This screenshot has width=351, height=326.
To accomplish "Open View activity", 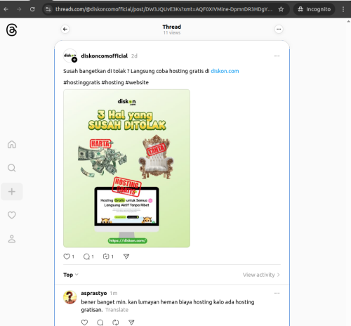I will [x=261, y=275].
